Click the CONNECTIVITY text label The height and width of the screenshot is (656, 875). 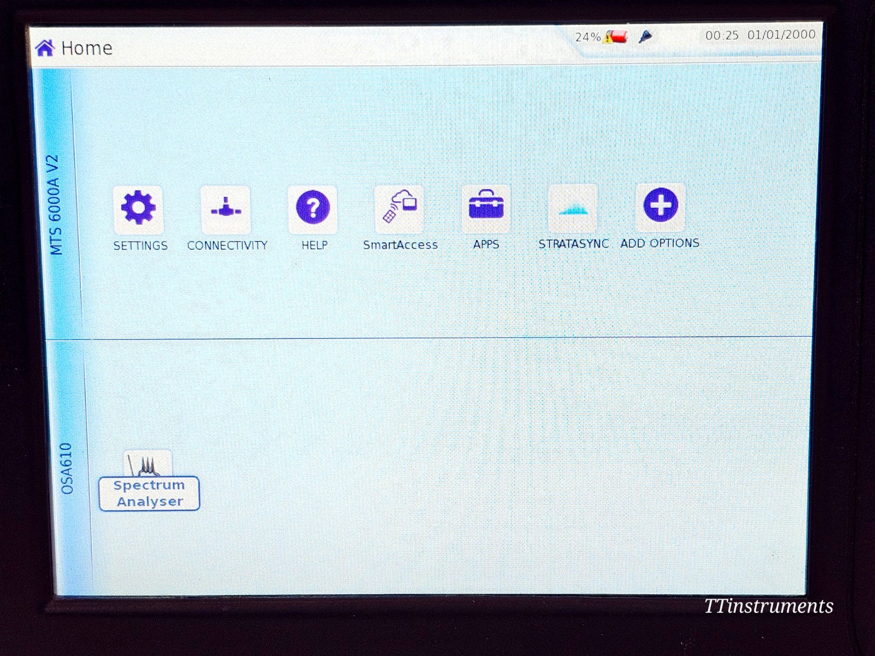227,246
